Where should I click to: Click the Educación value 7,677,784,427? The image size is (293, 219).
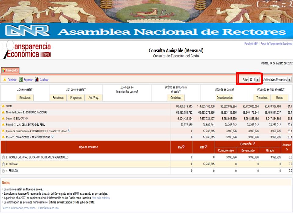pos(207,119)
